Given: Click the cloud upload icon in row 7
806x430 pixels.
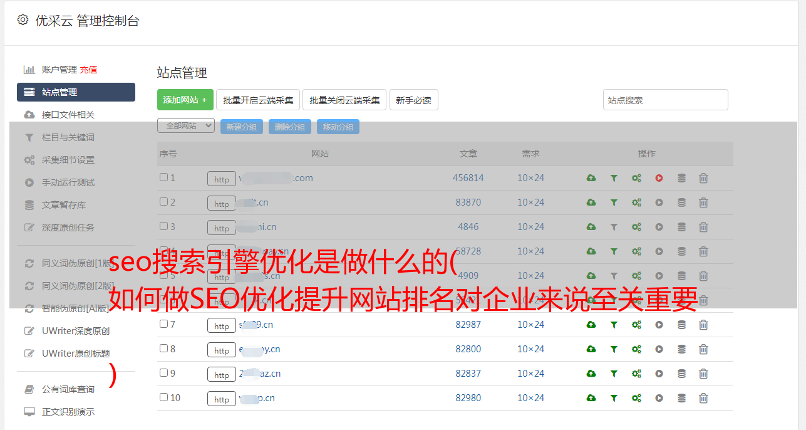Looking at the screenshot, I should (x=591, y=325).
